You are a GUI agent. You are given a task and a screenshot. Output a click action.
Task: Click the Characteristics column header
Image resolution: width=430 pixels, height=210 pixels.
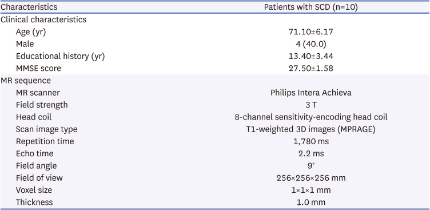coord(29,7)
